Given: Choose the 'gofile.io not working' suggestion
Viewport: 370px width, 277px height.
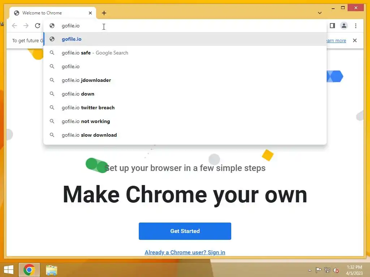Looking at the screenshot, I should click(x=185, y=121).
